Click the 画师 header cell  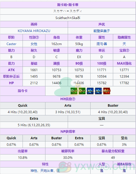pyautogui.click(x=34, y=24)
